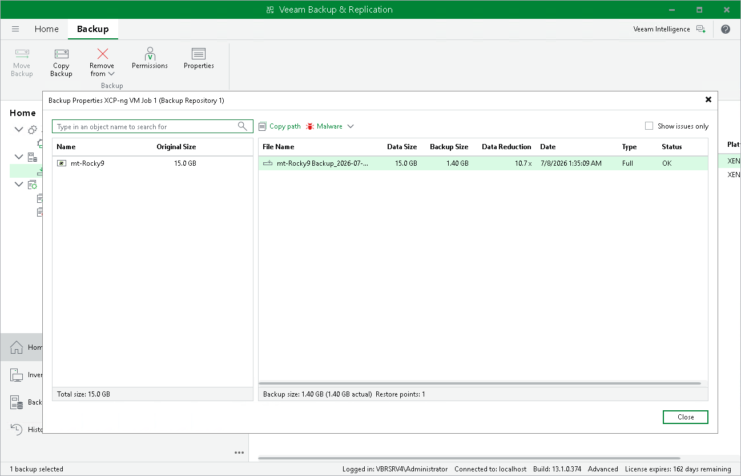Sort by Date column header
The width and height of the screenshot is (741, 476).
548,147
